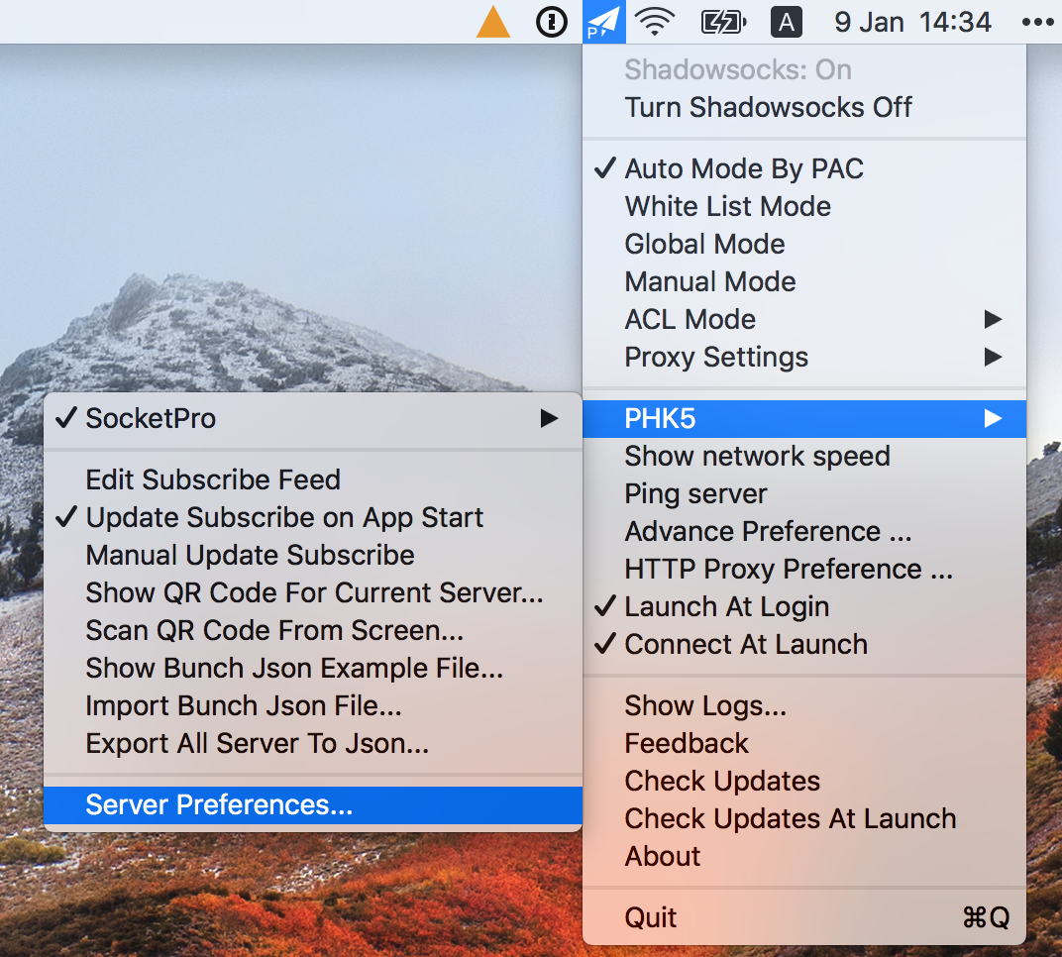Expand the ACL Mode submenu

[804, 319]
